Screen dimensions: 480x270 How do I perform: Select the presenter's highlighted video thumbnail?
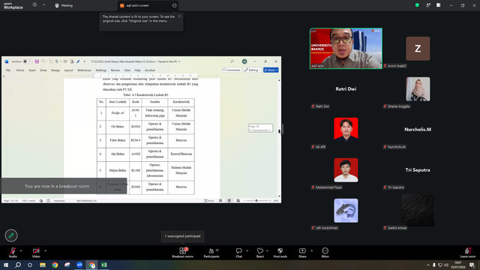coord(346,48)
